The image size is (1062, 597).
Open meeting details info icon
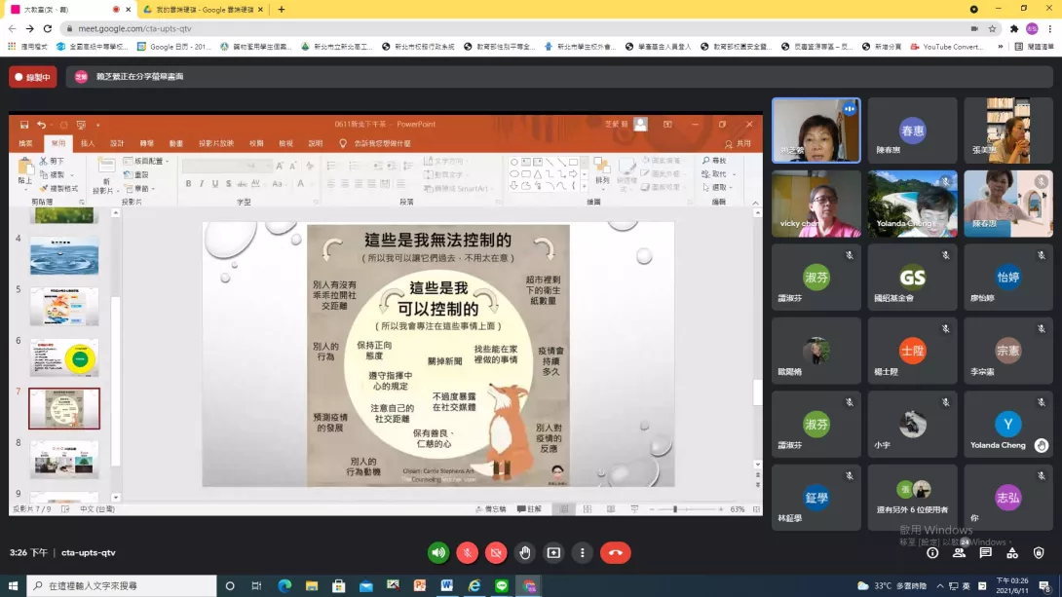932,553
